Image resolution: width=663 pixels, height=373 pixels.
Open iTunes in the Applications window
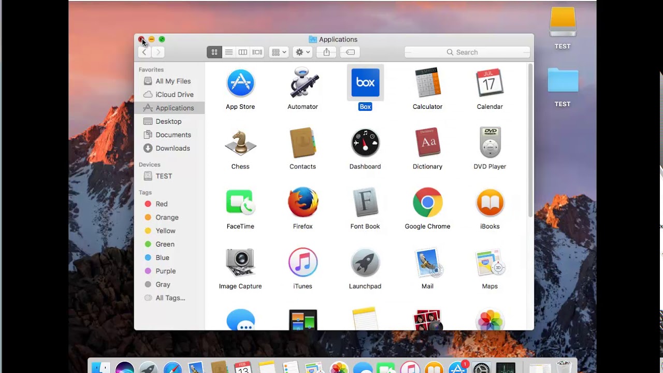[302, 262]
